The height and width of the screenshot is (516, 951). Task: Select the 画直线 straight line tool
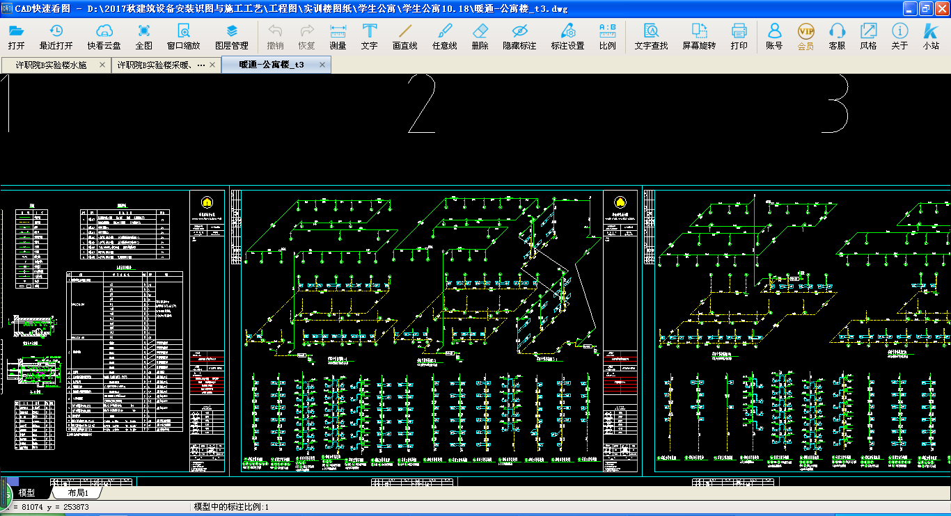point(405,37)
